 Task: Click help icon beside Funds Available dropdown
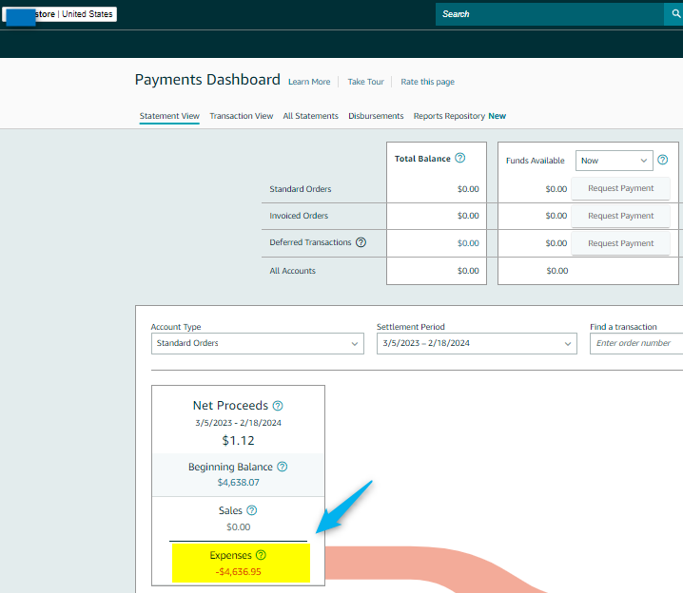point(663,161)
